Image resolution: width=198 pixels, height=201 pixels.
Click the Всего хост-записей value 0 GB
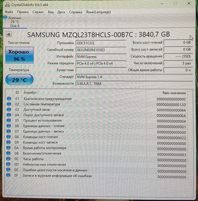178,49
